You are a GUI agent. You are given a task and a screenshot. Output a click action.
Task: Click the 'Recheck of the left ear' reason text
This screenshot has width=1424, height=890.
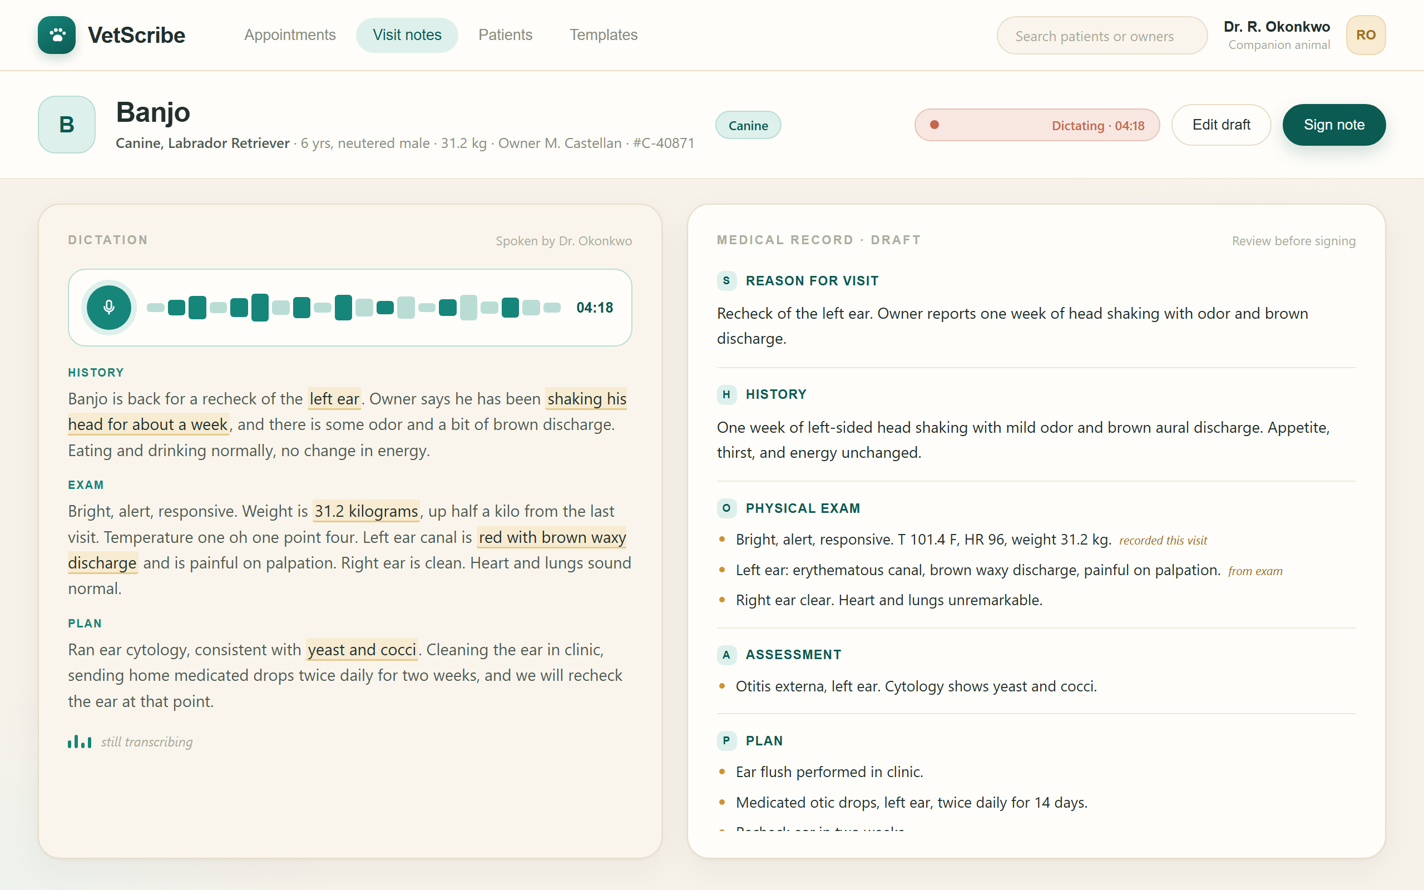(1013, 326)
